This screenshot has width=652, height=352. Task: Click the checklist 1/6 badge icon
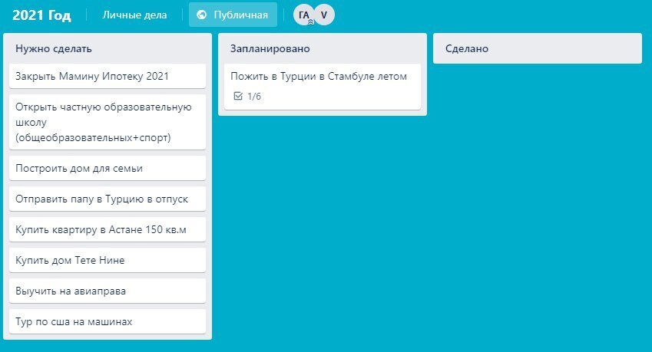coord(237,96)
